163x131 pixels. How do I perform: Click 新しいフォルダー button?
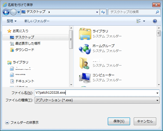(37, 21)
